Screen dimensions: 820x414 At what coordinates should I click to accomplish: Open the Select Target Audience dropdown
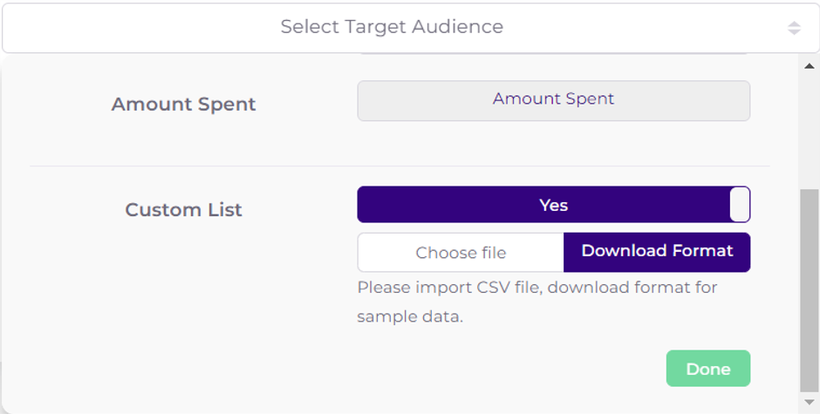[392, 27]
